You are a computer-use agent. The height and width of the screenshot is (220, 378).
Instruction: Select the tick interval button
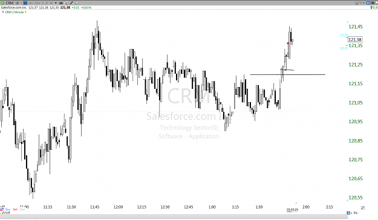(21, 3)
